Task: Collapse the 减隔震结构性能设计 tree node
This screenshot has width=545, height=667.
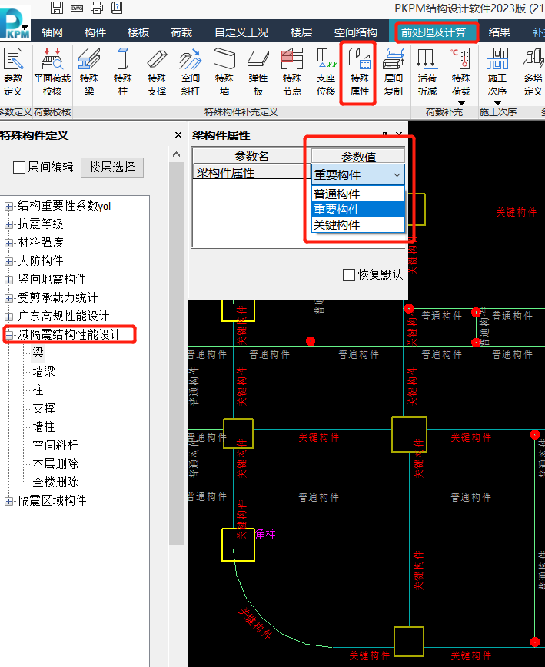Action: (x=8, y=335)
